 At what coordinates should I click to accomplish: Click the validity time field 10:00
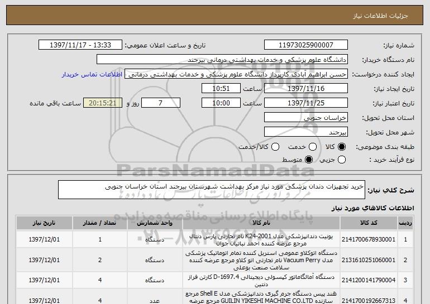(221, 103)
